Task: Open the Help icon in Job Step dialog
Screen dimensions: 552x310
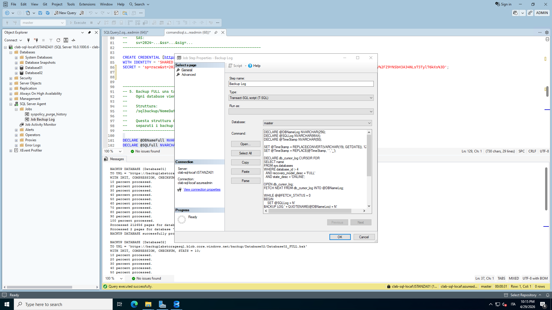Action: tap(250, 66)
